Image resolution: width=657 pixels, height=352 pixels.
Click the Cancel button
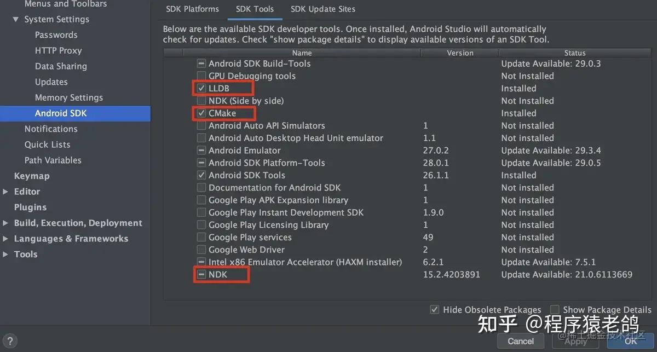point(520,341)
